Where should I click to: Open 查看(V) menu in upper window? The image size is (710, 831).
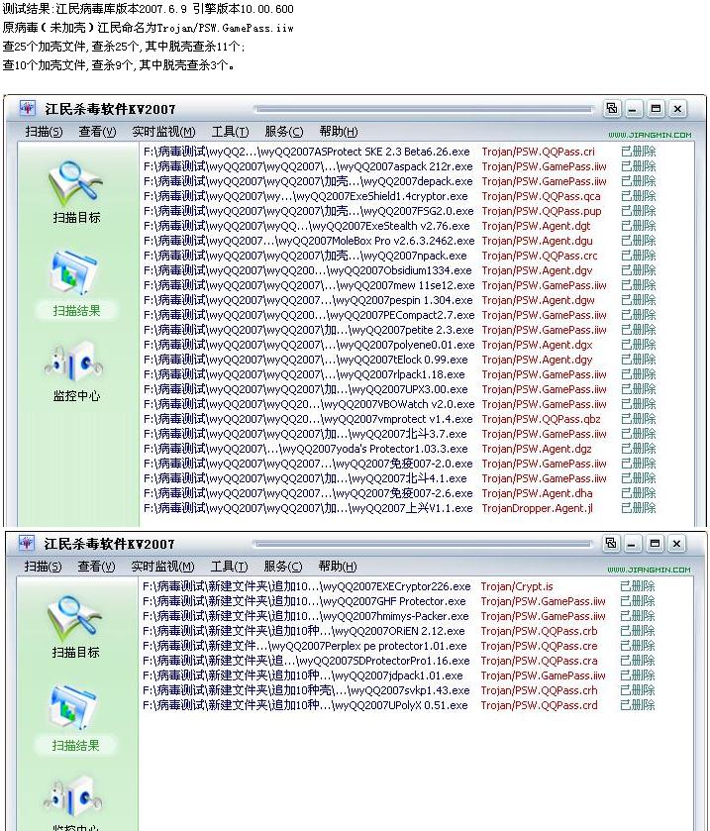point(97,132)
